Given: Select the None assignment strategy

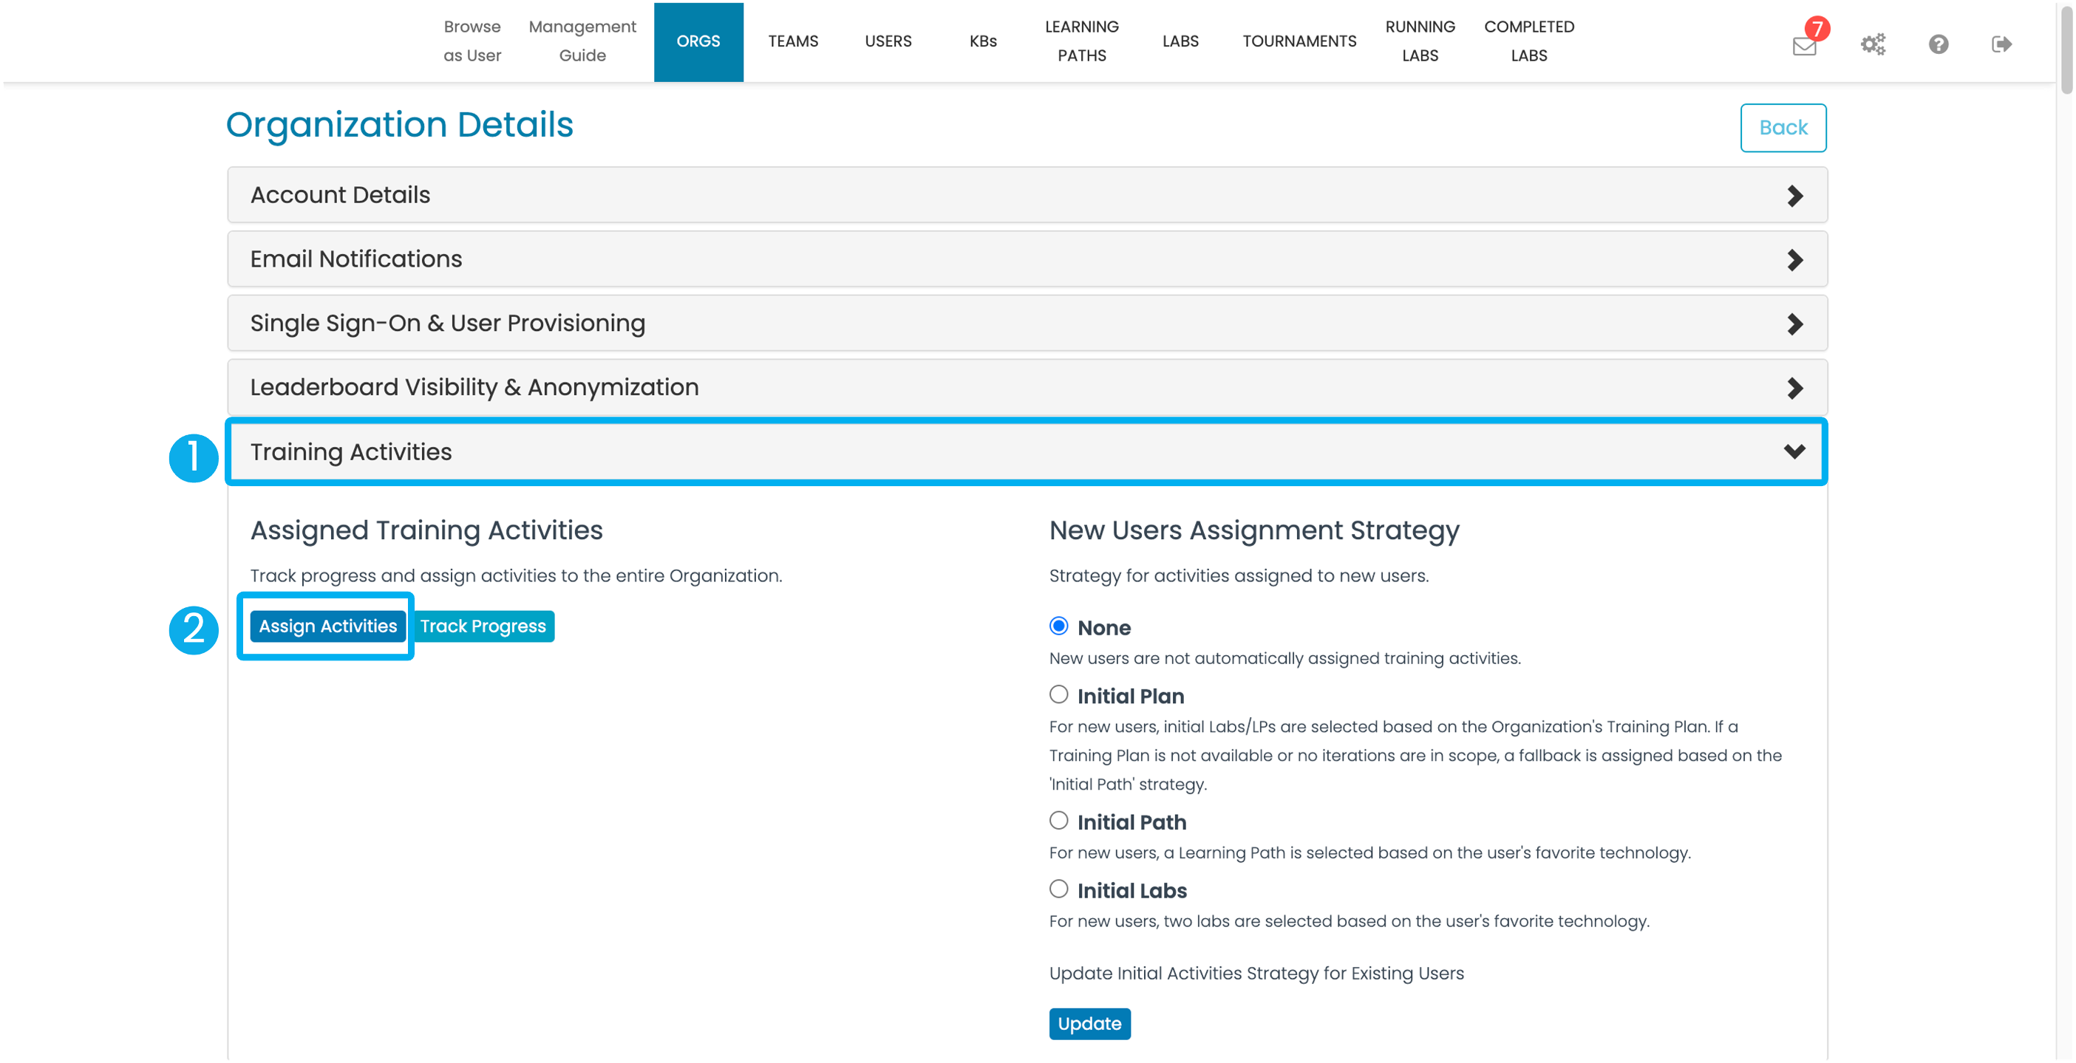Looking at the screenshot, I should (x=1058, y=626).
